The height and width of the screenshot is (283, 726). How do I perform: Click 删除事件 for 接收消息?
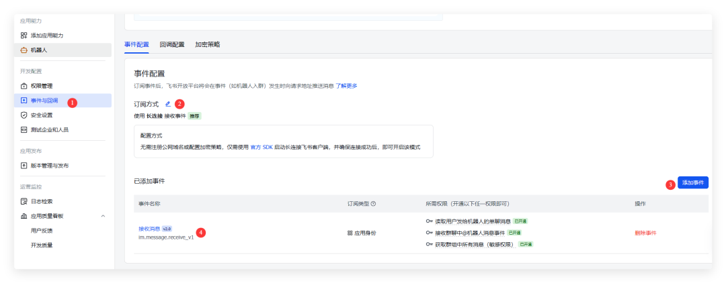[x=645, y=233]
